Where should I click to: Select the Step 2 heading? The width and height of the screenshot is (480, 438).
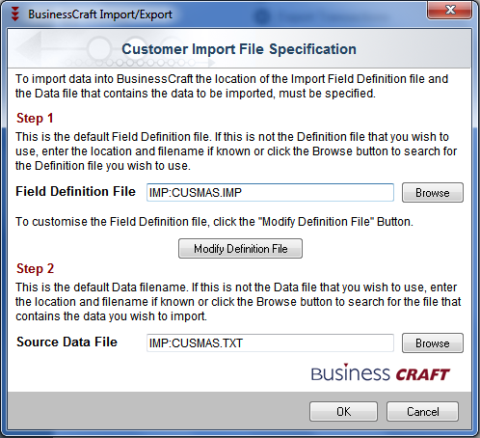click(35, 268)
